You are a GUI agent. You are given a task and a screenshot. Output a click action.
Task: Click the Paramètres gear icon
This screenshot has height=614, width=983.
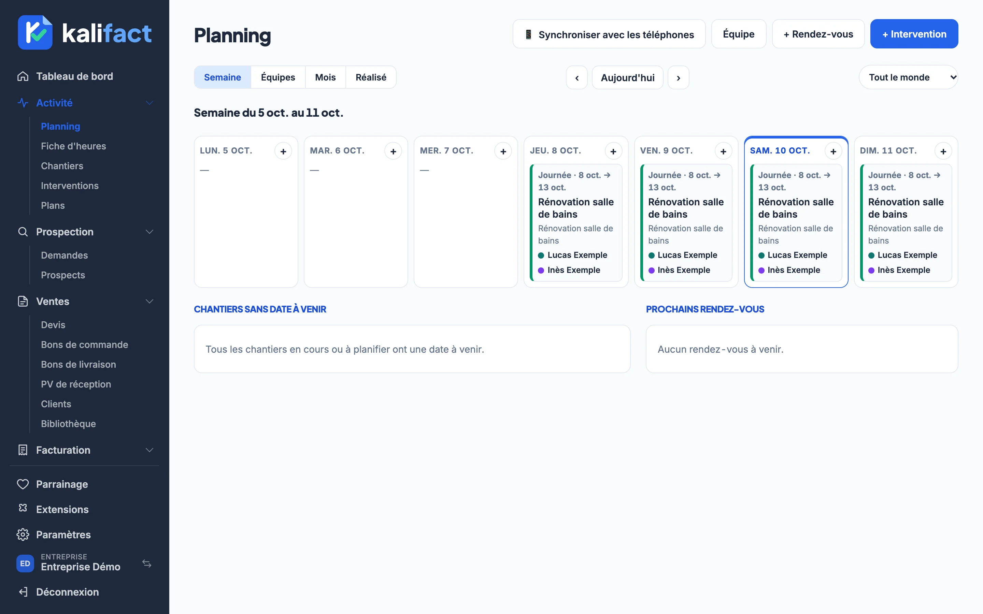[23, 535]
